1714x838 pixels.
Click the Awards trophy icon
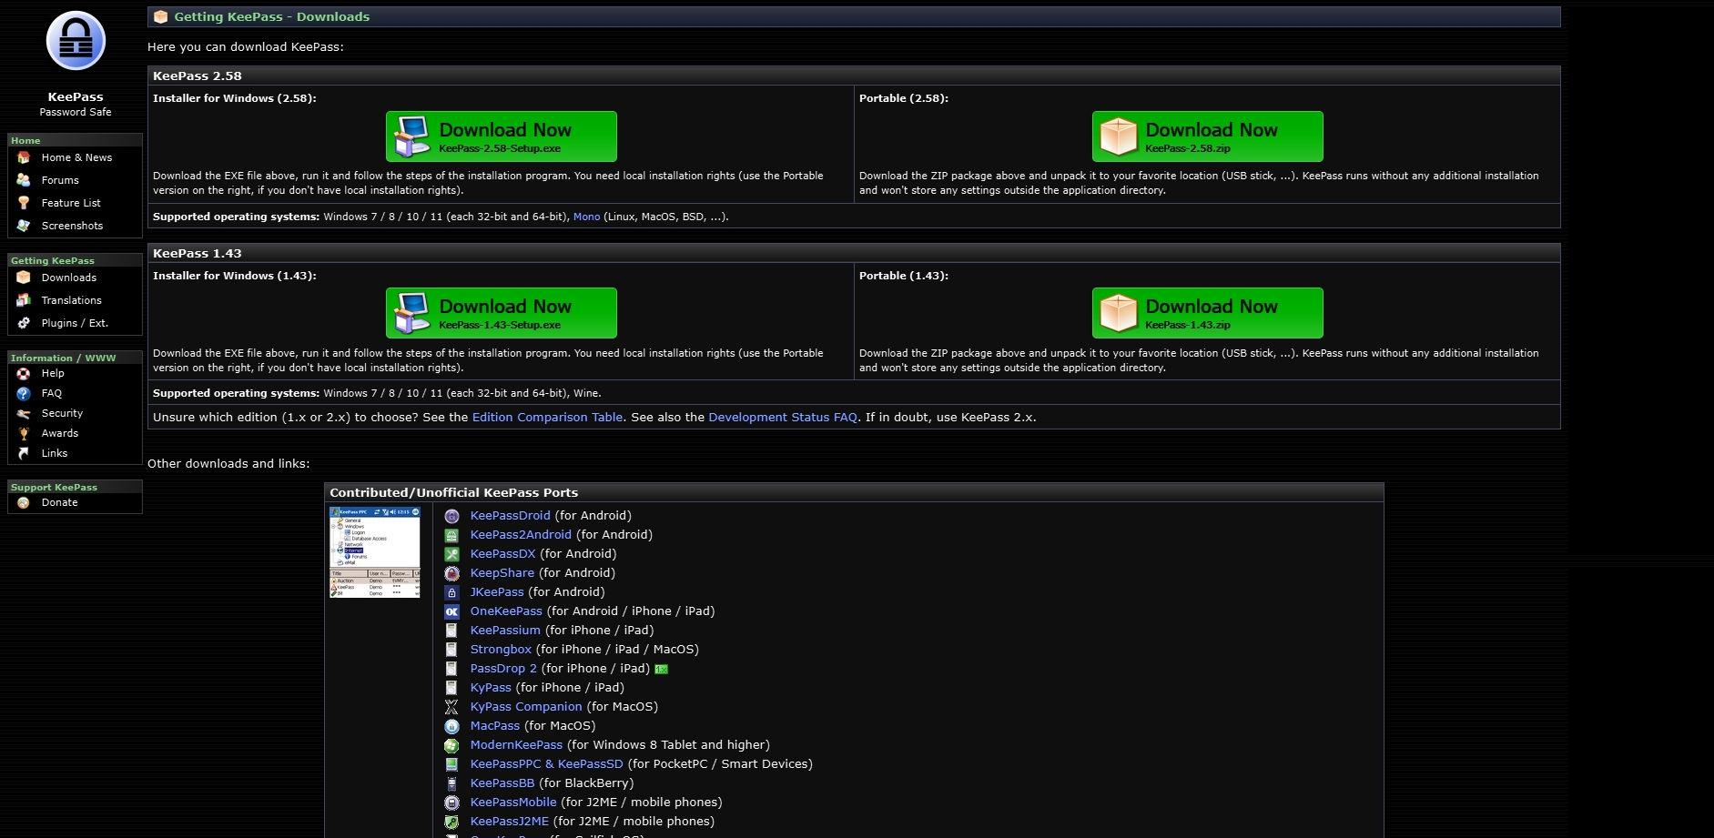click(24, 433)
